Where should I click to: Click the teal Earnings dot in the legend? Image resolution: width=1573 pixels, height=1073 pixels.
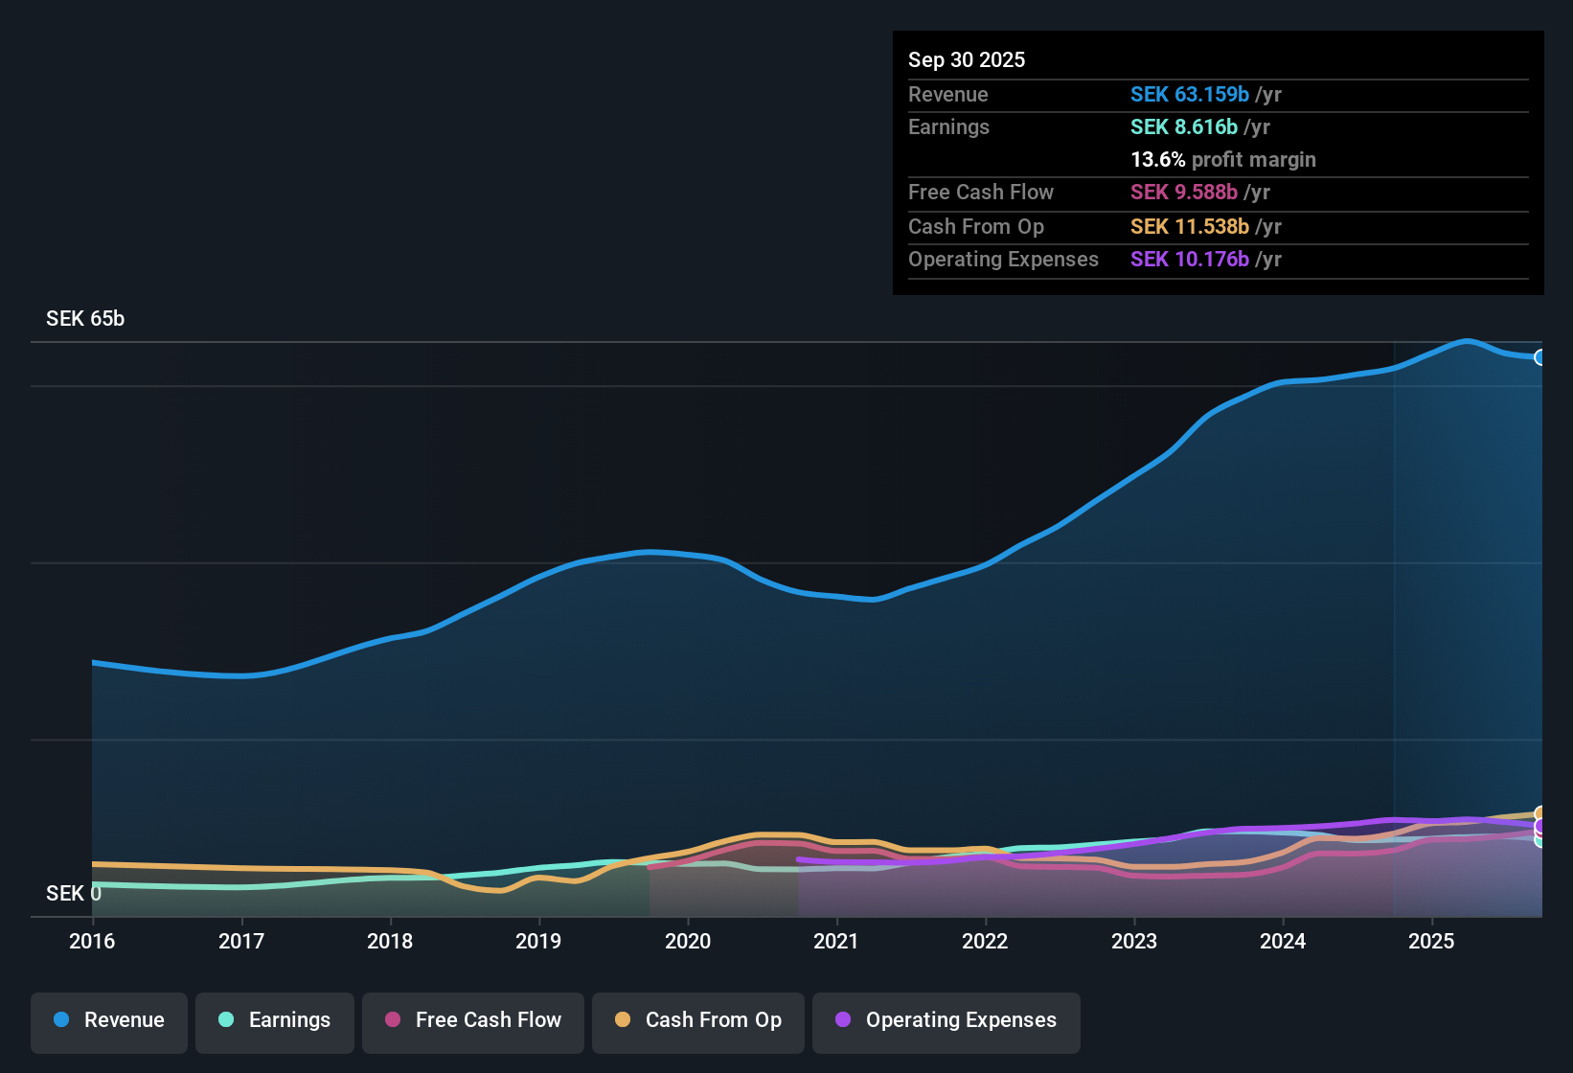click(227, 1020)
